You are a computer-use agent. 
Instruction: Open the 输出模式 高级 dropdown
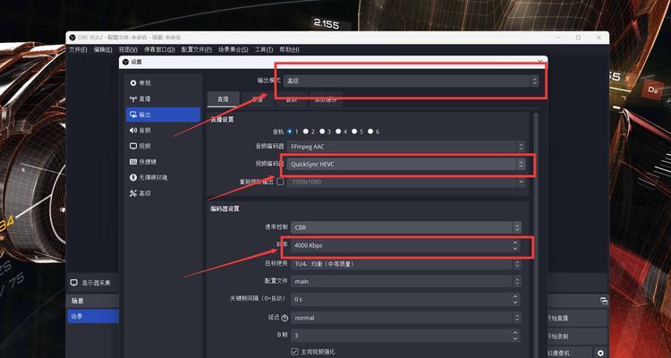click(411, 81)
